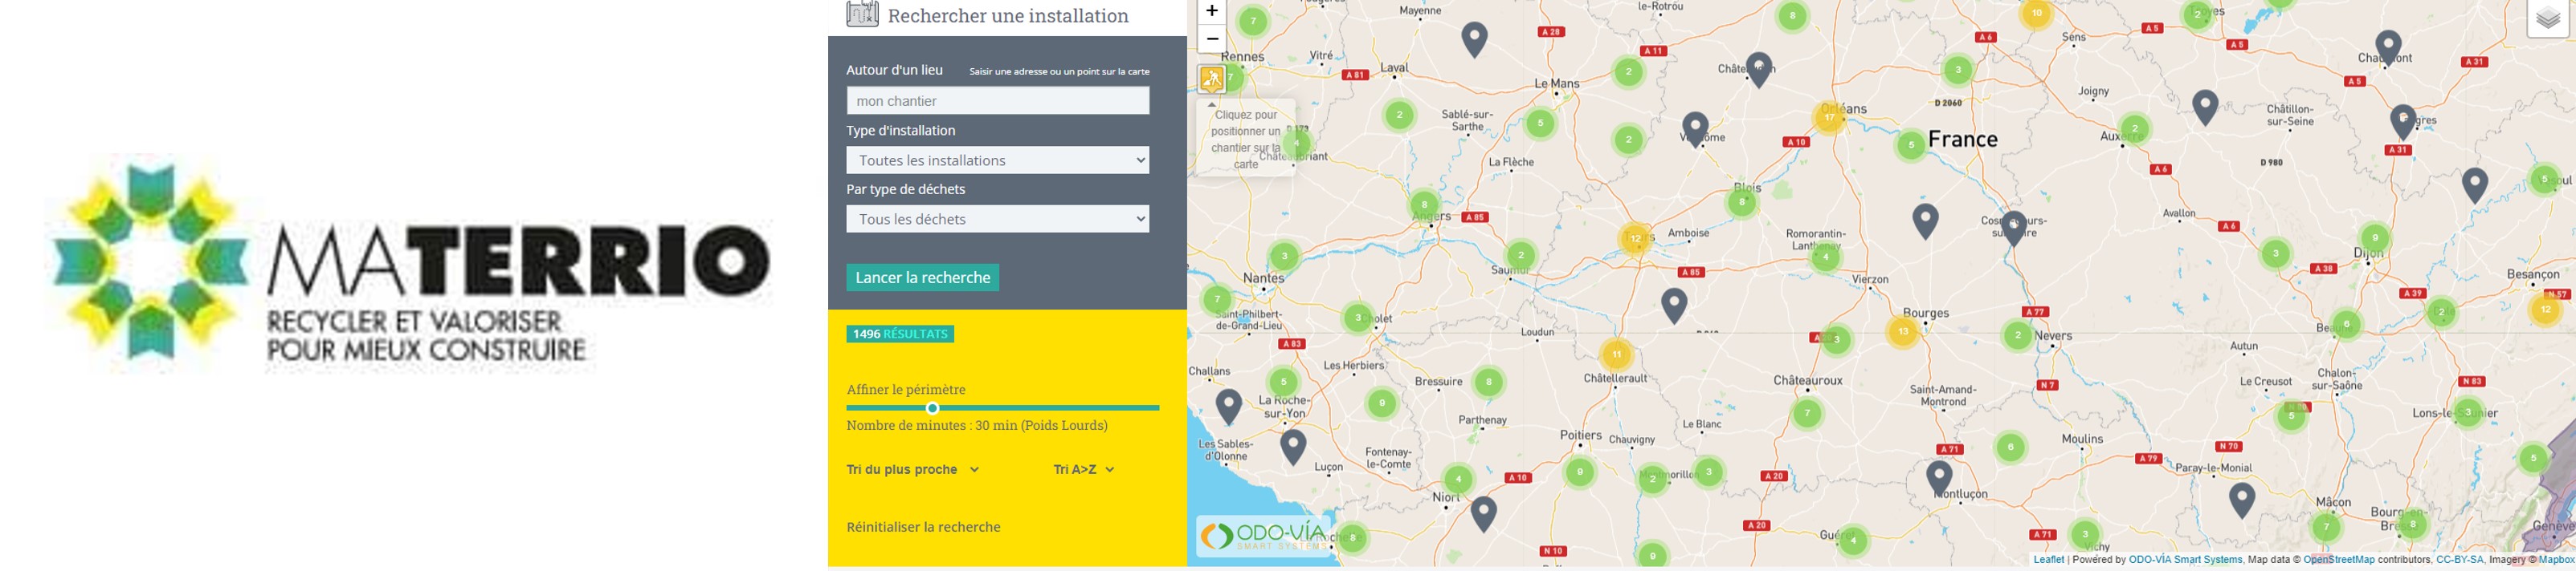Activate the position-a-chantier tool on map
This screenshot has height=571, width=2576.
(1211, 79)
